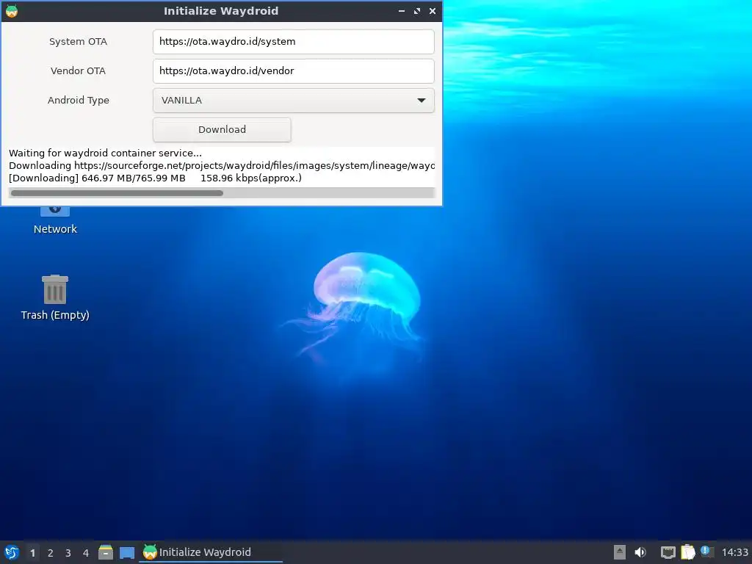752x564 pixels.
Task: Click the Waiting for waydroid container service line
Action: 106,153
